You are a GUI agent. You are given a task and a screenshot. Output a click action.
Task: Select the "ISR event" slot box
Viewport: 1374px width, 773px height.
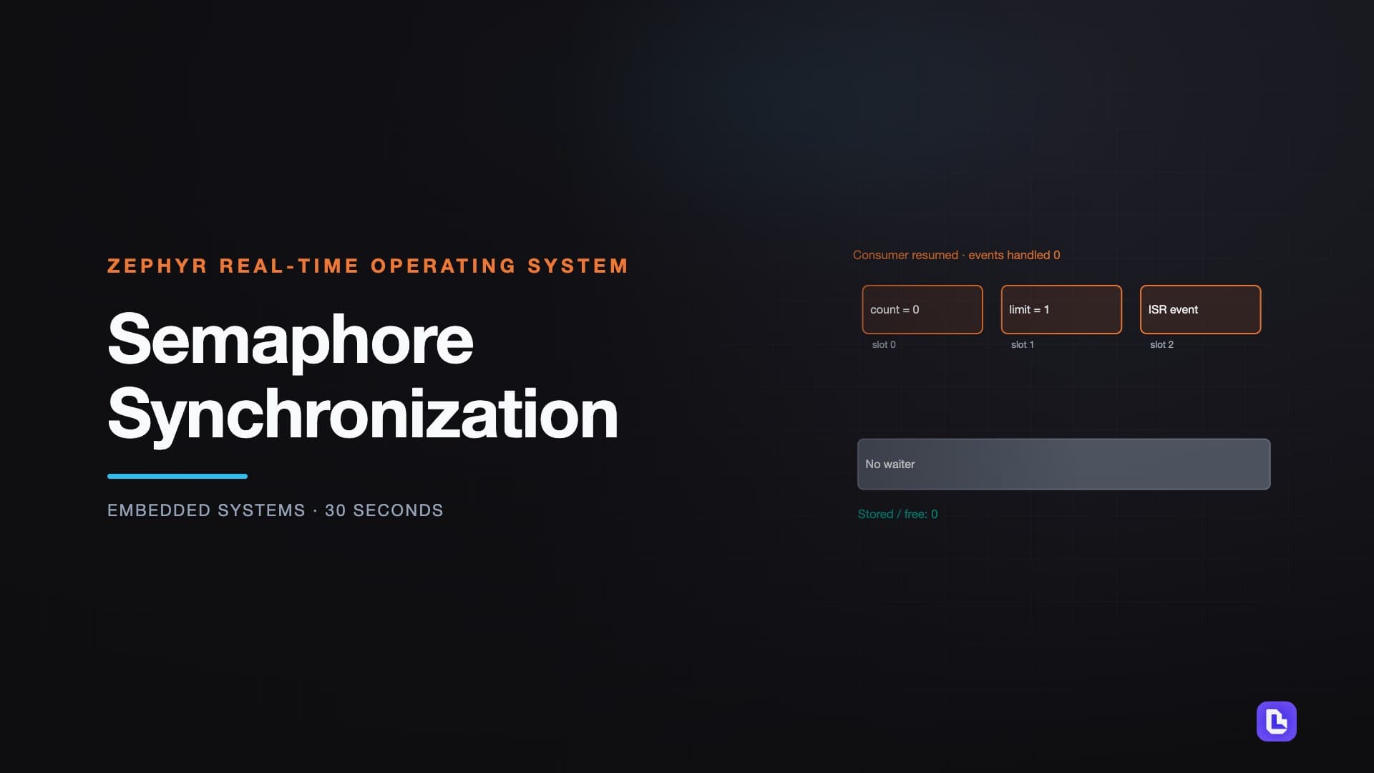coord(1200,309)
